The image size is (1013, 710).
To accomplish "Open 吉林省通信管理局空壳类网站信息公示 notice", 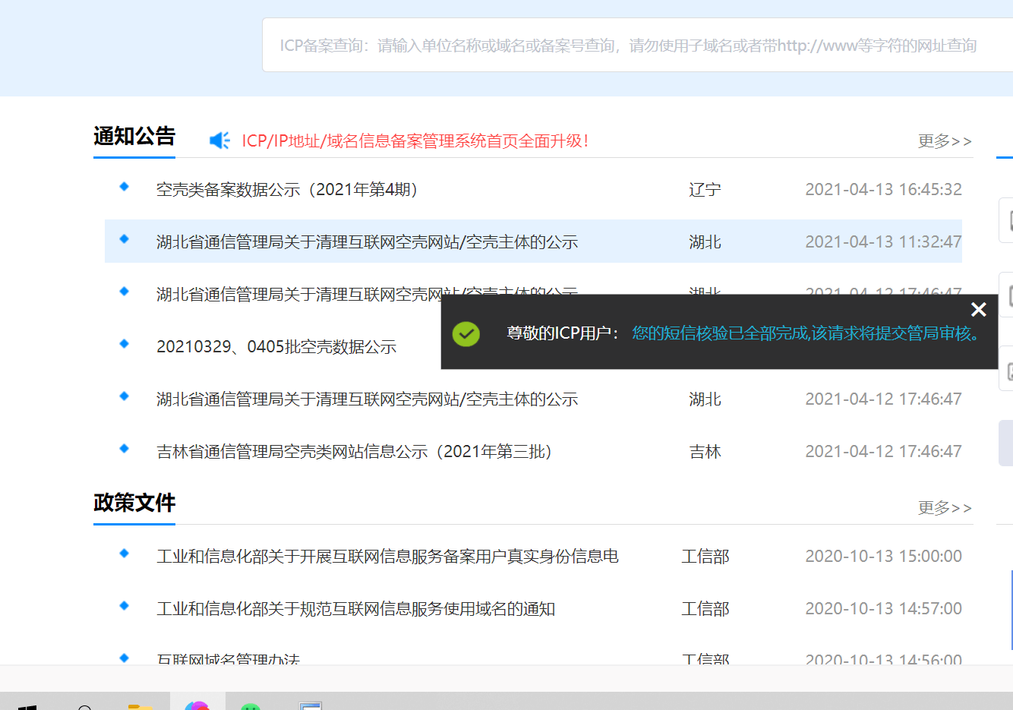I will click(355, 452).
